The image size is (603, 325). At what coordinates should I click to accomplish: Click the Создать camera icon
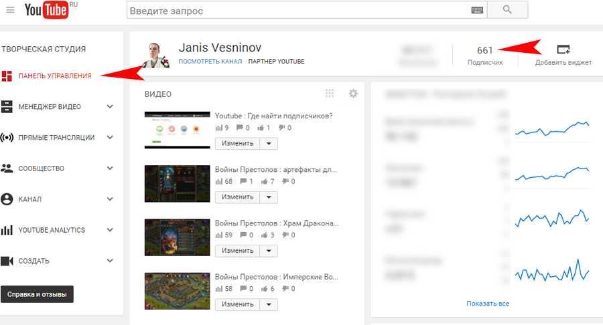click(7, 261)
